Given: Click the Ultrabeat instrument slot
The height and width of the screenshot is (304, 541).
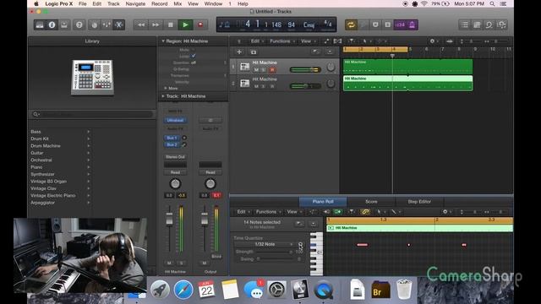Looking at the screenshot, I should click(x=175, y=120).
